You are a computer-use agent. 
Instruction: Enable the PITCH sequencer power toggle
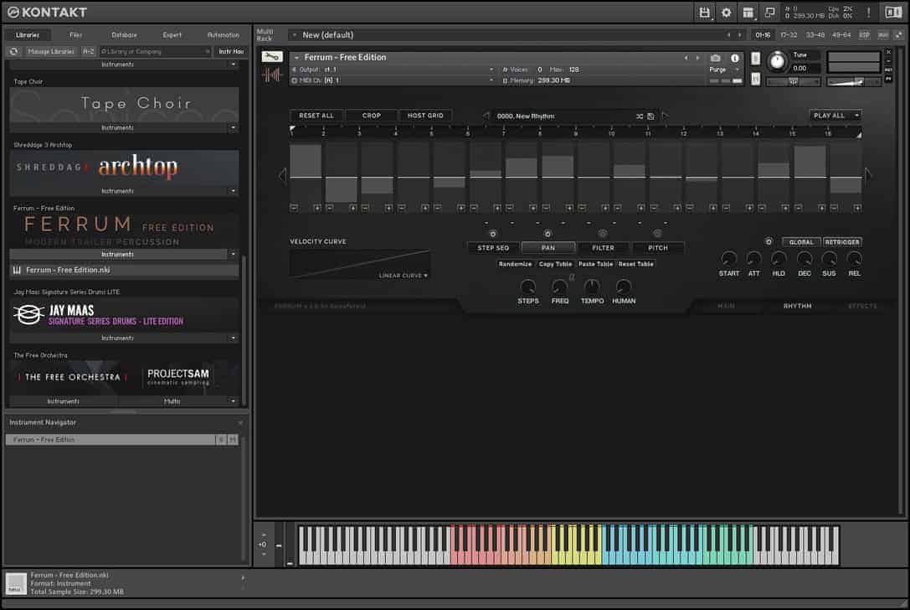pos(657,234)
